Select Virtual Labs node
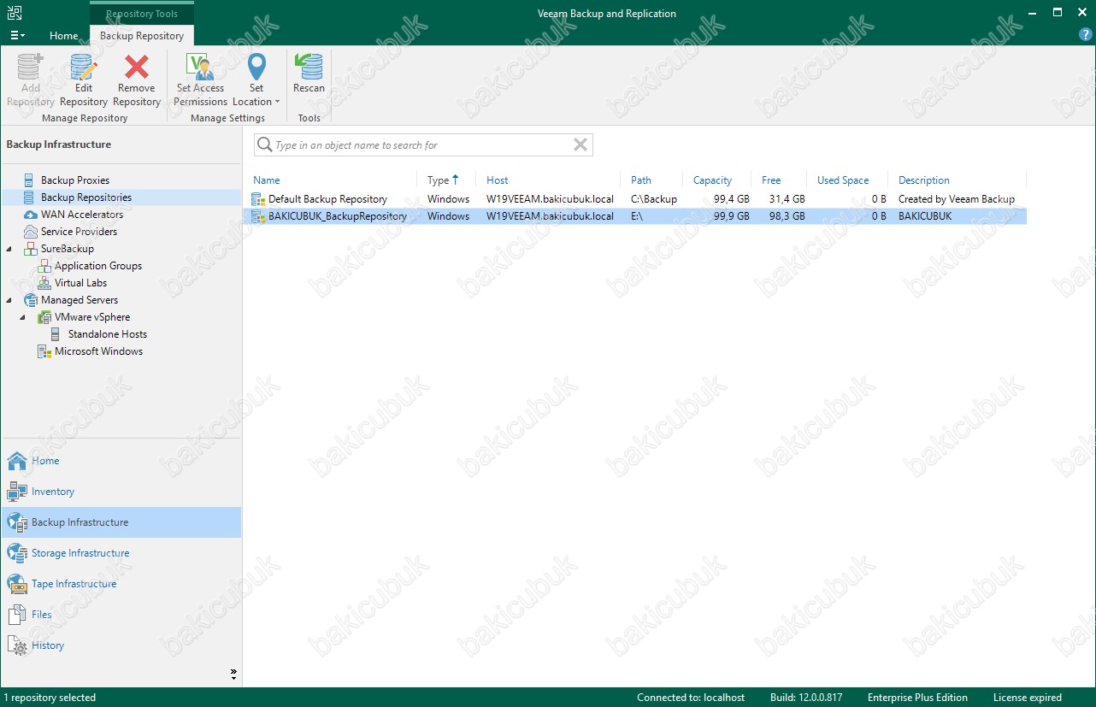The image size is (1096, 707). [80, 283]
